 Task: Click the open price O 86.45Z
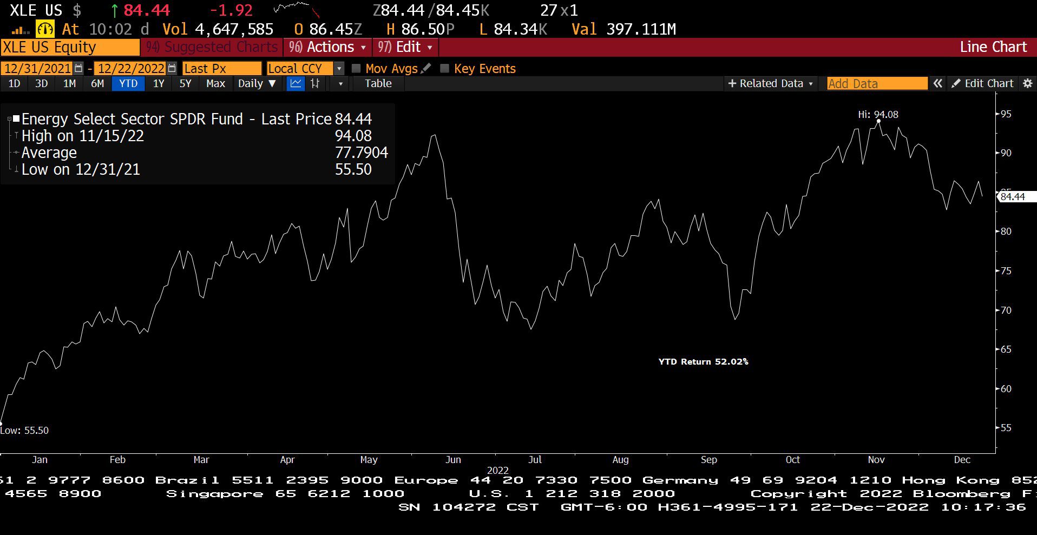(329, 29)
